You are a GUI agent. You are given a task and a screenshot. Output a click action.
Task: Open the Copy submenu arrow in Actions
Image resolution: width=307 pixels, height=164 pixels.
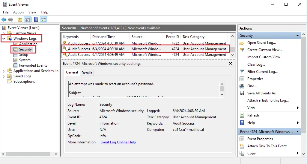[x=298, y=153]
